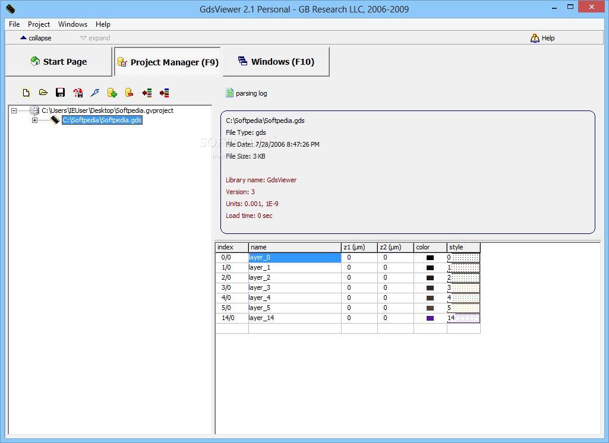Image resolution: width=609 pixels, height=443 pixels.
Task: Click the color swatch of layer_1
Action: pos(430,268)
